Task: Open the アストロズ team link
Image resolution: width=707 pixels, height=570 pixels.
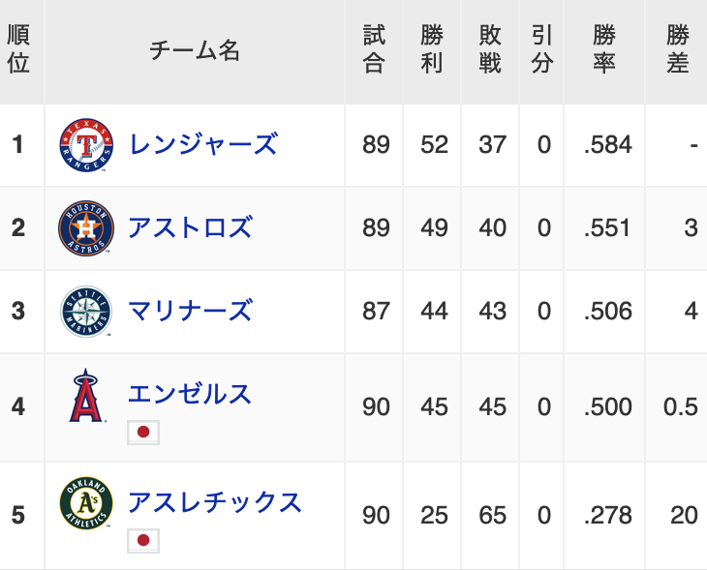Action: coord(190,227)
